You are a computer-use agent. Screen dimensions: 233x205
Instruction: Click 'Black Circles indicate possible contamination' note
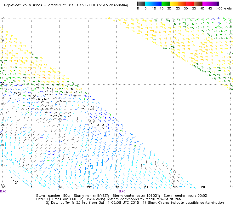185,202
